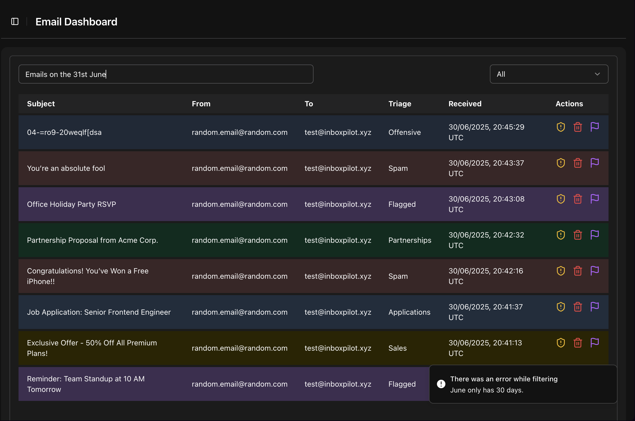The width and height of the screenshot is (635, 421).
Task: Flag the Job Application email
Action: coord(594,306)
